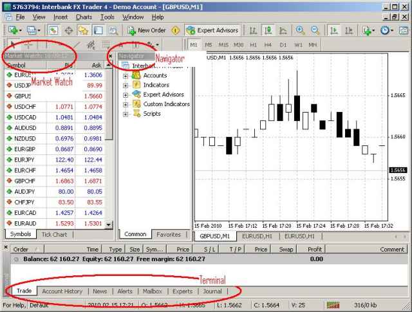Close the Terminal panel

[6, 247]
